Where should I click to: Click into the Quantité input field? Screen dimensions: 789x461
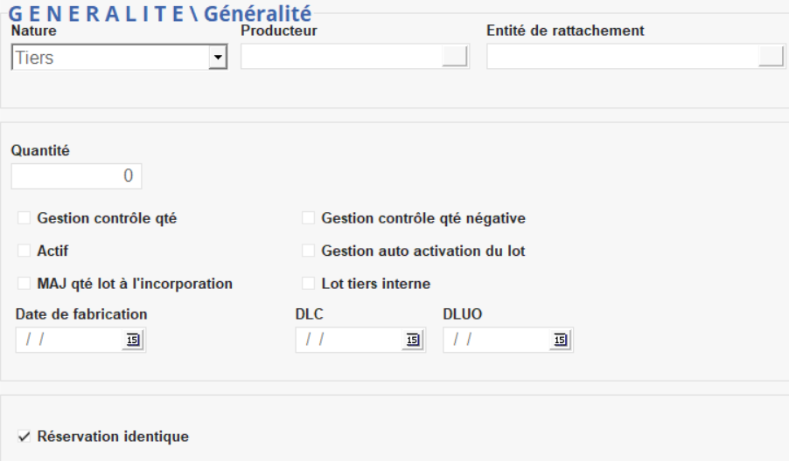tap(76, 176)
